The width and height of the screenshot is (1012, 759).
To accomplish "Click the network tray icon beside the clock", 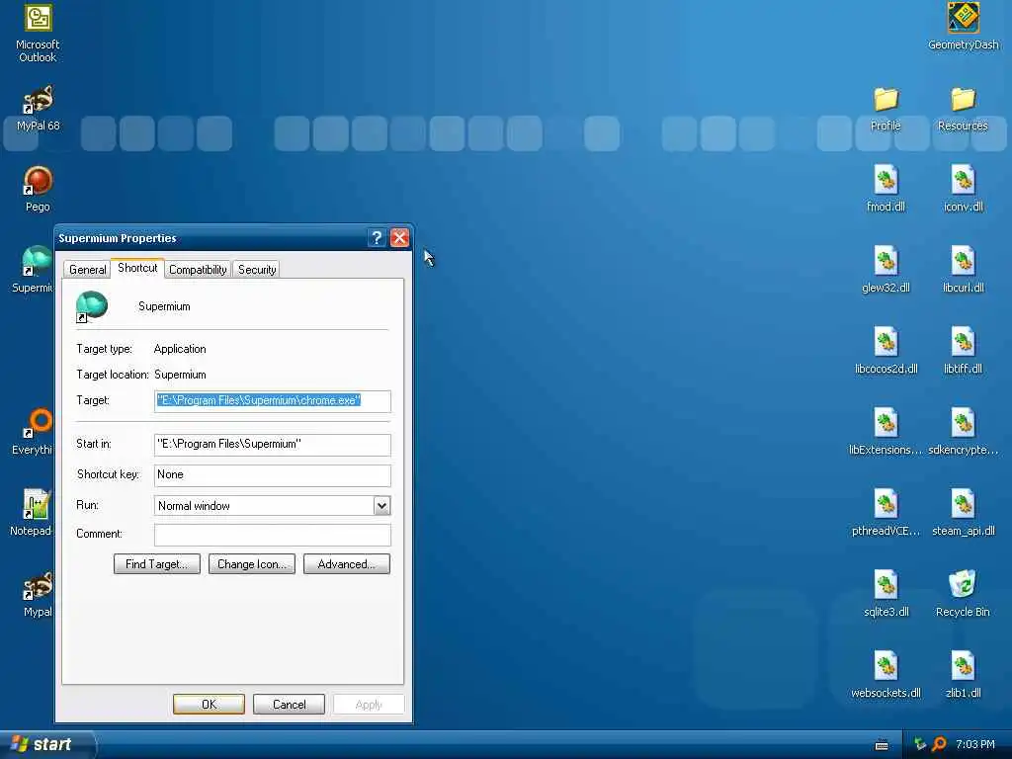I will 920,744.
